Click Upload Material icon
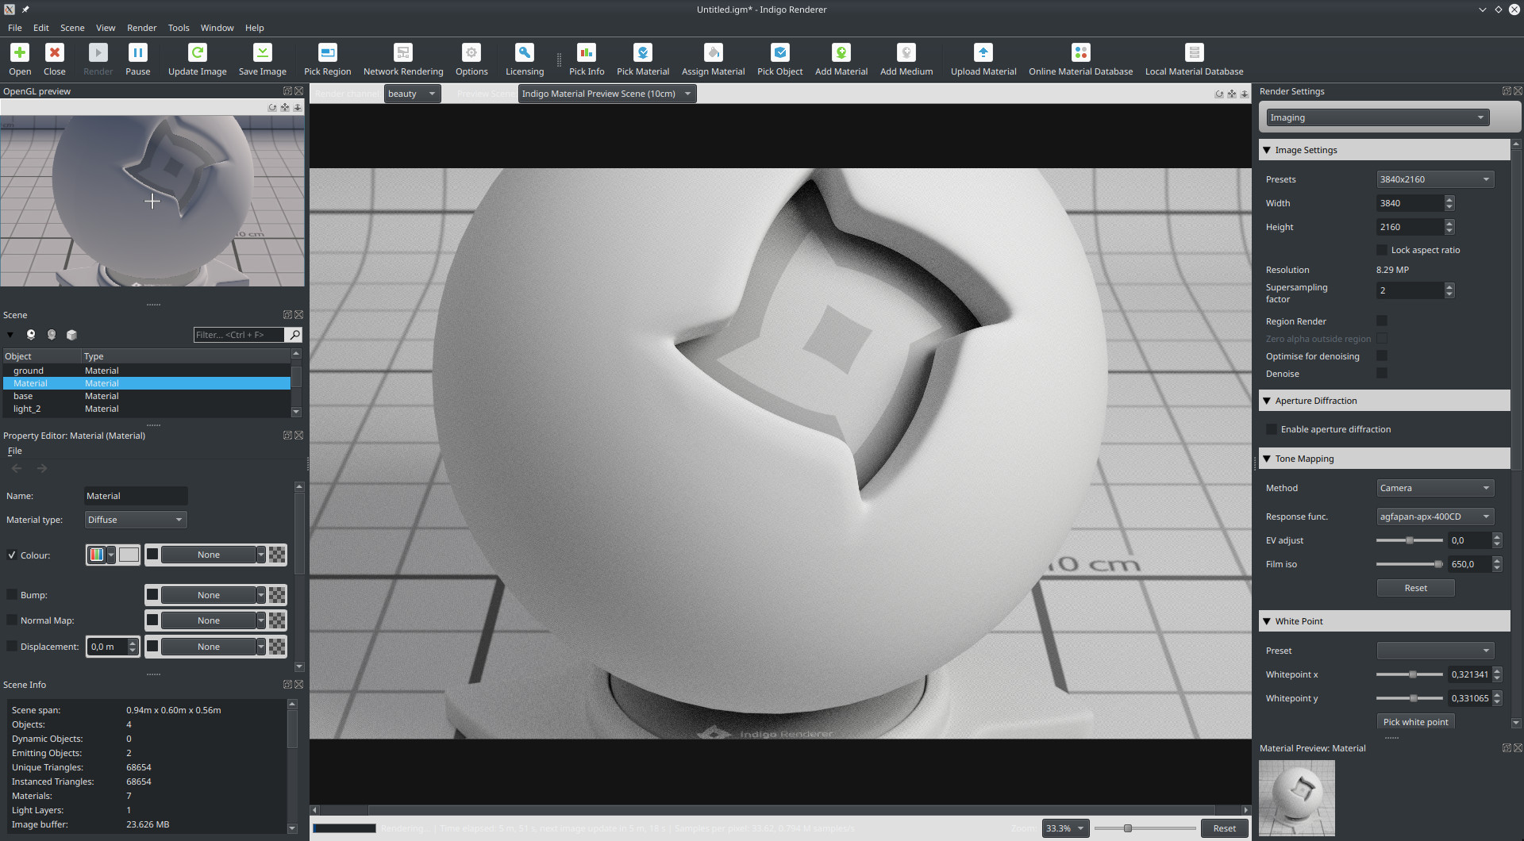 coord(983,52)
